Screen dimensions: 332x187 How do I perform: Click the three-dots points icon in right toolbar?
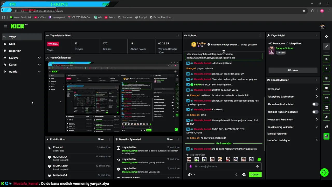point(327,127)
